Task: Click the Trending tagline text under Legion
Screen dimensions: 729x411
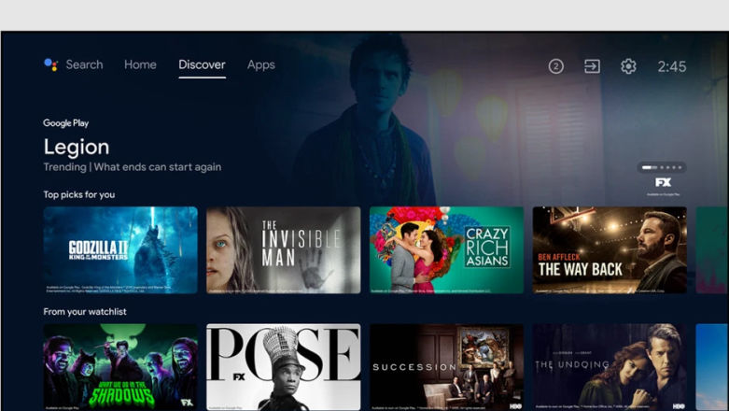Action: [x=132, y=167]
